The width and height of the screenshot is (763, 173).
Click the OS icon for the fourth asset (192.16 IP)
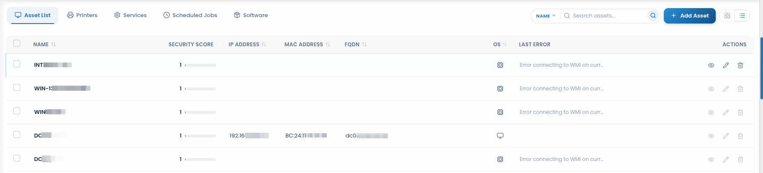pos(500,136)
